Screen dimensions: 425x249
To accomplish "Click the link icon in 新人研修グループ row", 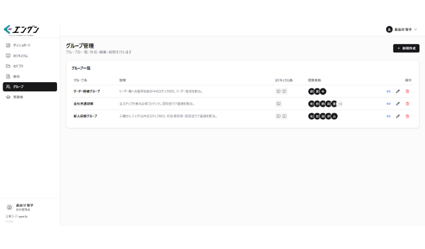I will pos(389,116).
